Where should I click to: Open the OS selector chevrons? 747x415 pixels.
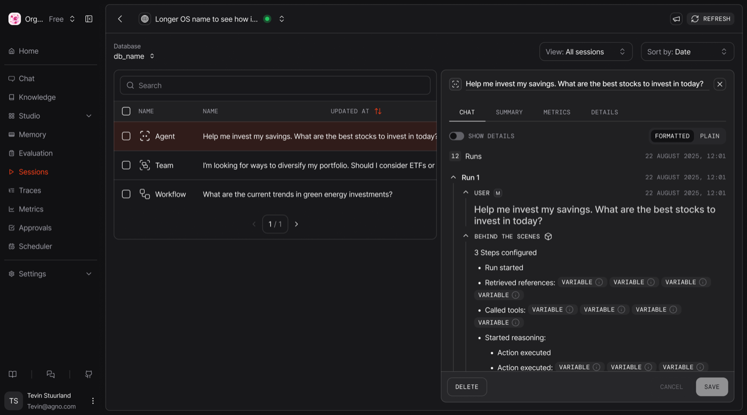282,19
